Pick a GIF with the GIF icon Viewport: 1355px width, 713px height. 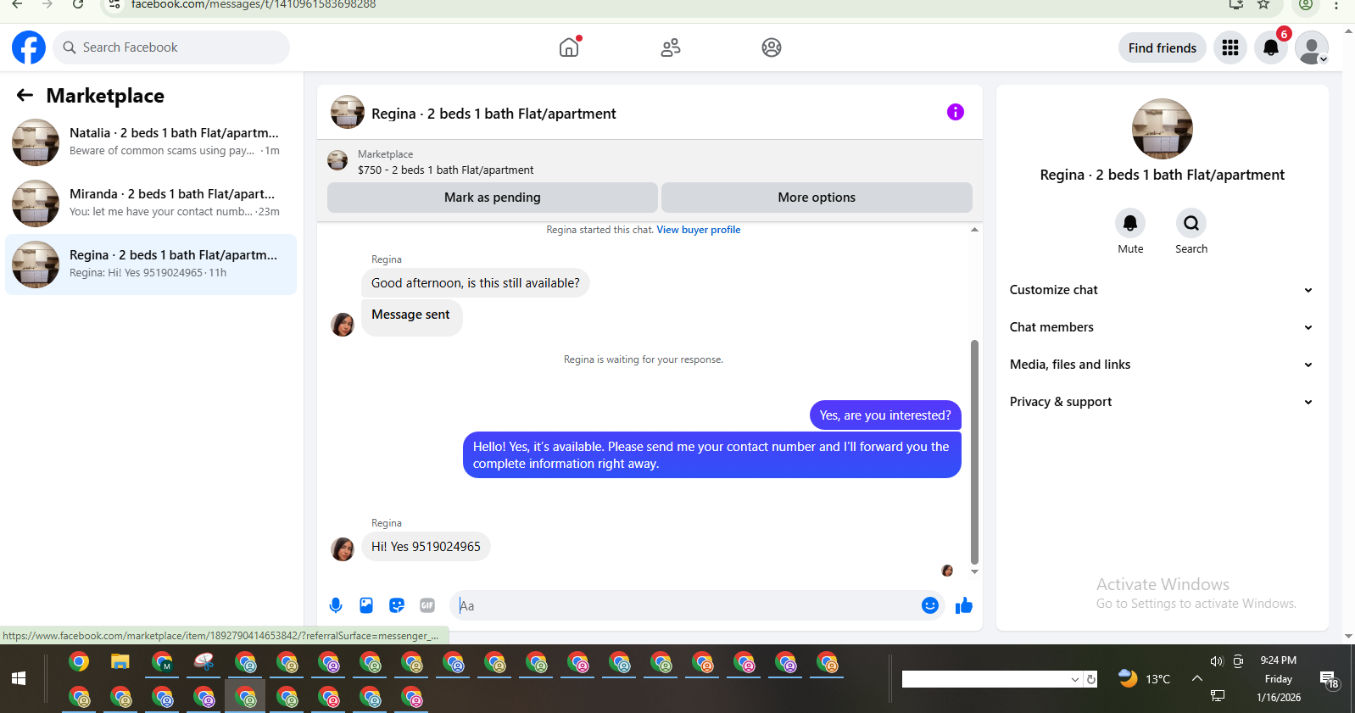[x=427, y=605]
